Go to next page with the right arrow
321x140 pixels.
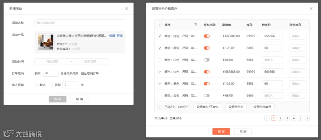pos(307,118)
